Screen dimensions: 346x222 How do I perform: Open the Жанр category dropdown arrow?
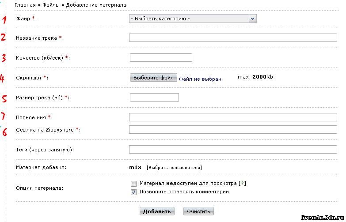[252, 19]
